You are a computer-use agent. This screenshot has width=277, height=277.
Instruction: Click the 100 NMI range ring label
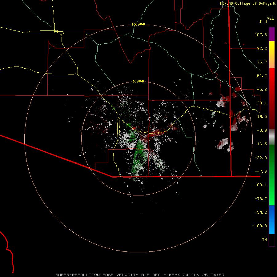click(138, 24)
